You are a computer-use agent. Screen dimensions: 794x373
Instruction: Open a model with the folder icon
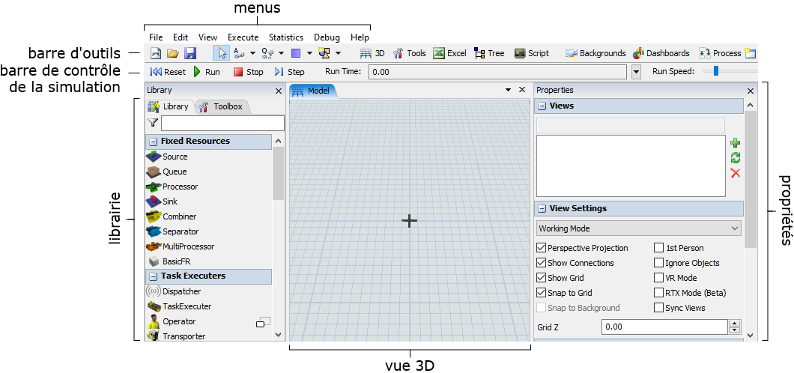coord(173,53)
